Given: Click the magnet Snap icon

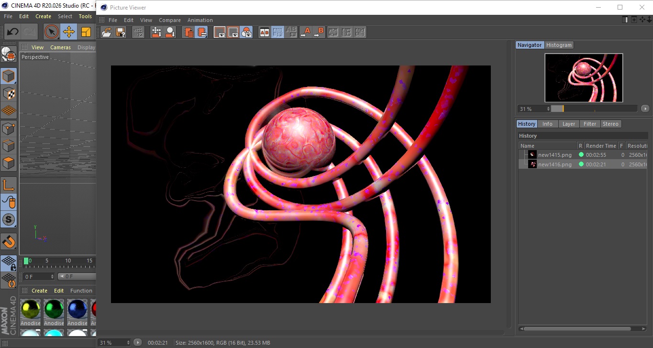Looking at the screenshot, I should coord(9,241).
